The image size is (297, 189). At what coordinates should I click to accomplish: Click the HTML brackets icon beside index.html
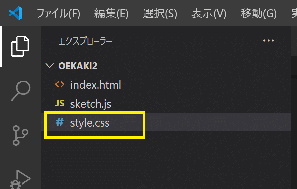pyautogui.click(x=60, y=84)
